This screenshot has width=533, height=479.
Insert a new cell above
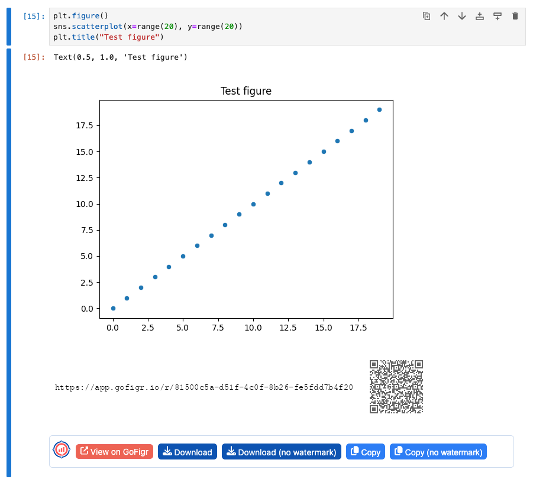[x=480, y=16]
